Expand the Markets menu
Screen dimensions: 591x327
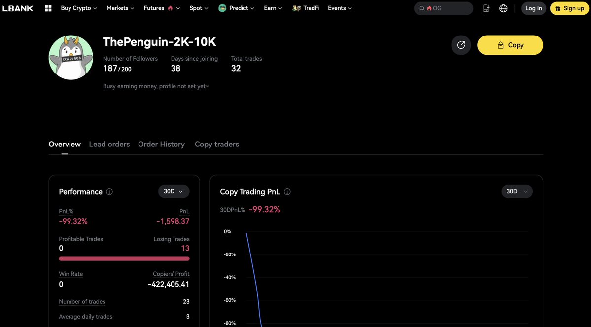[120, 8]
